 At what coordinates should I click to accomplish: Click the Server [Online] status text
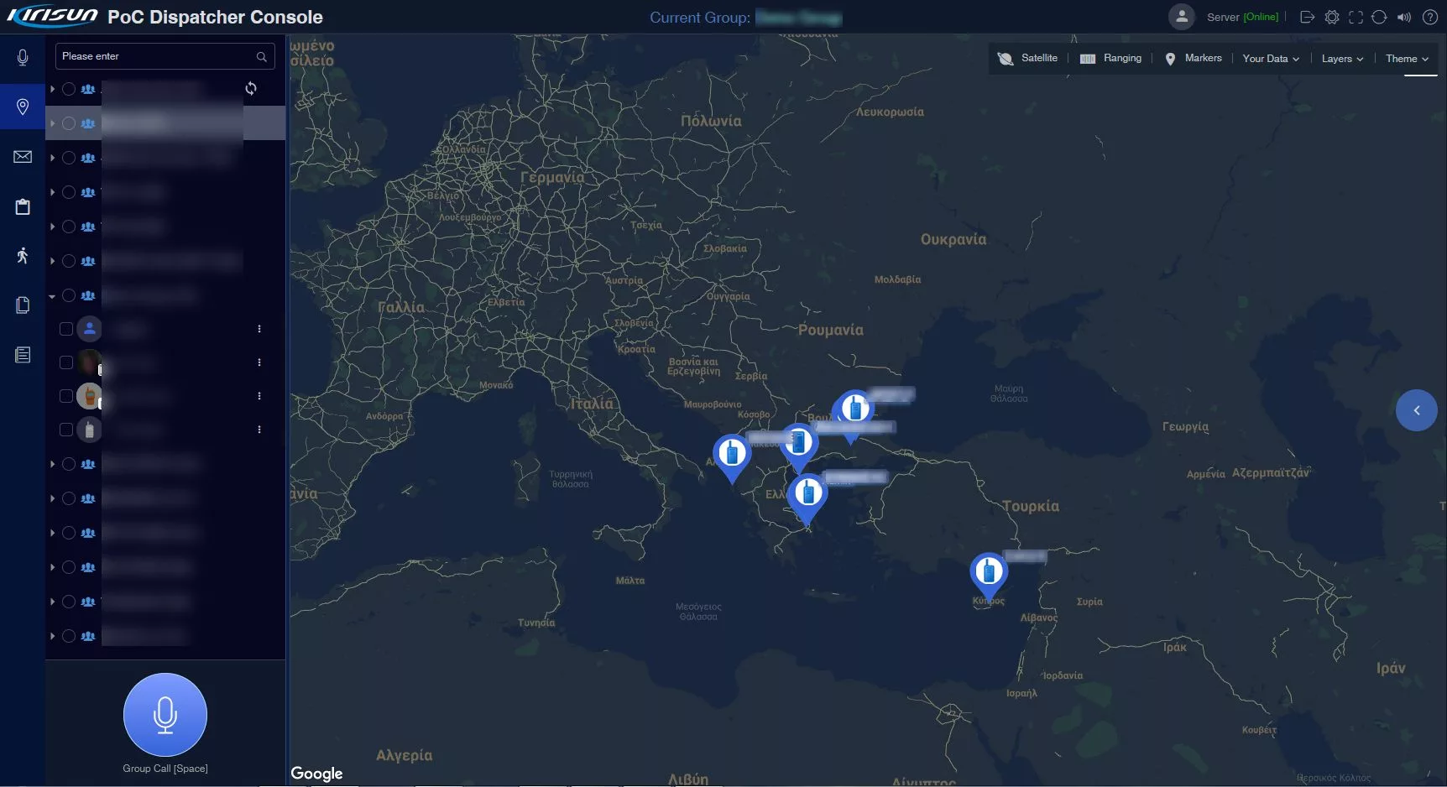click(x=1242, y=17)
